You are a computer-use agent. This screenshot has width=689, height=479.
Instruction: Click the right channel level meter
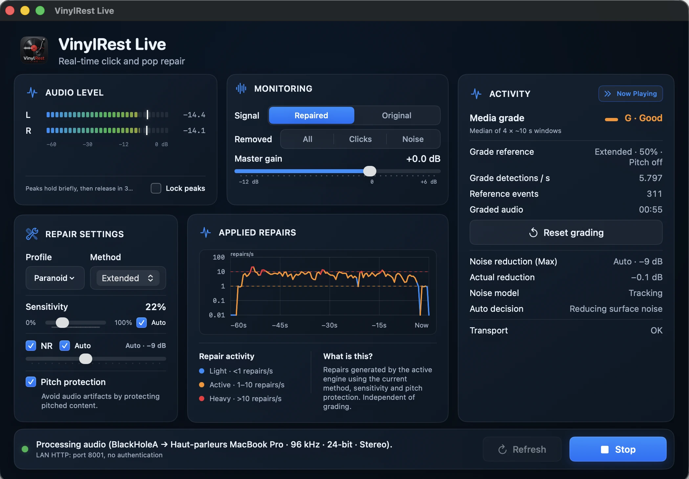(107, 130)
